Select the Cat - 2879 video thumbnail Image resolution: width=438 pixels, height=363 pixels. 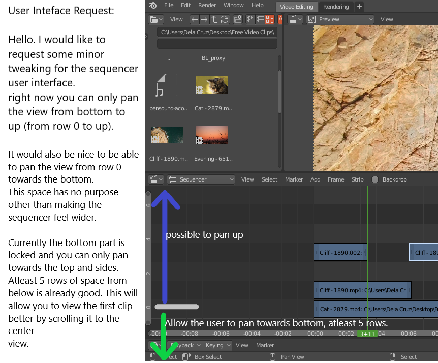[212, 85]
